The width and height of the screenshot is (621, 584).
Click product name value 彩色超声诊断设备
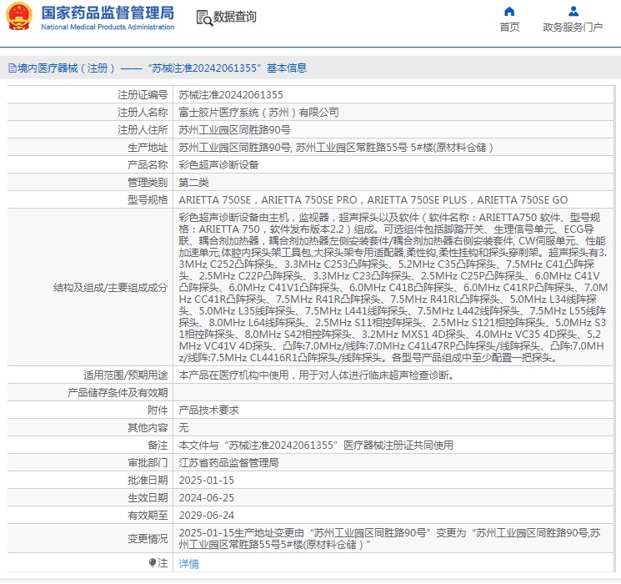coord(218,164)
